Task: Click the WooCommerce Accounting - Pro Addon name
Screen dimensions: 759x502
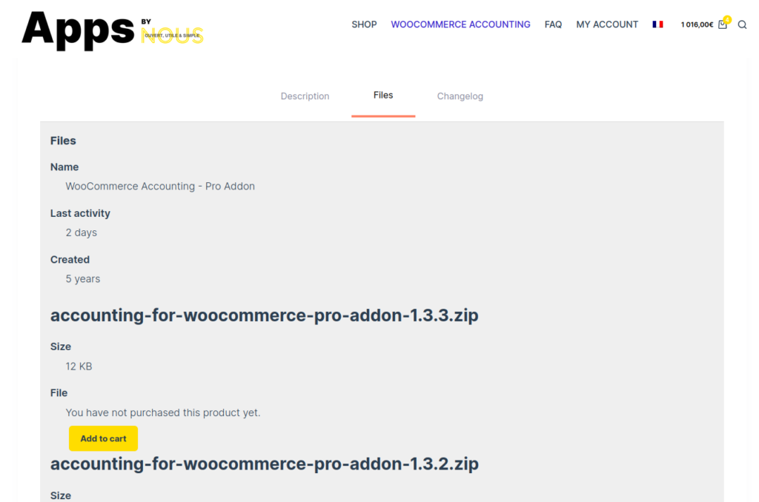Action: (160, 187)
